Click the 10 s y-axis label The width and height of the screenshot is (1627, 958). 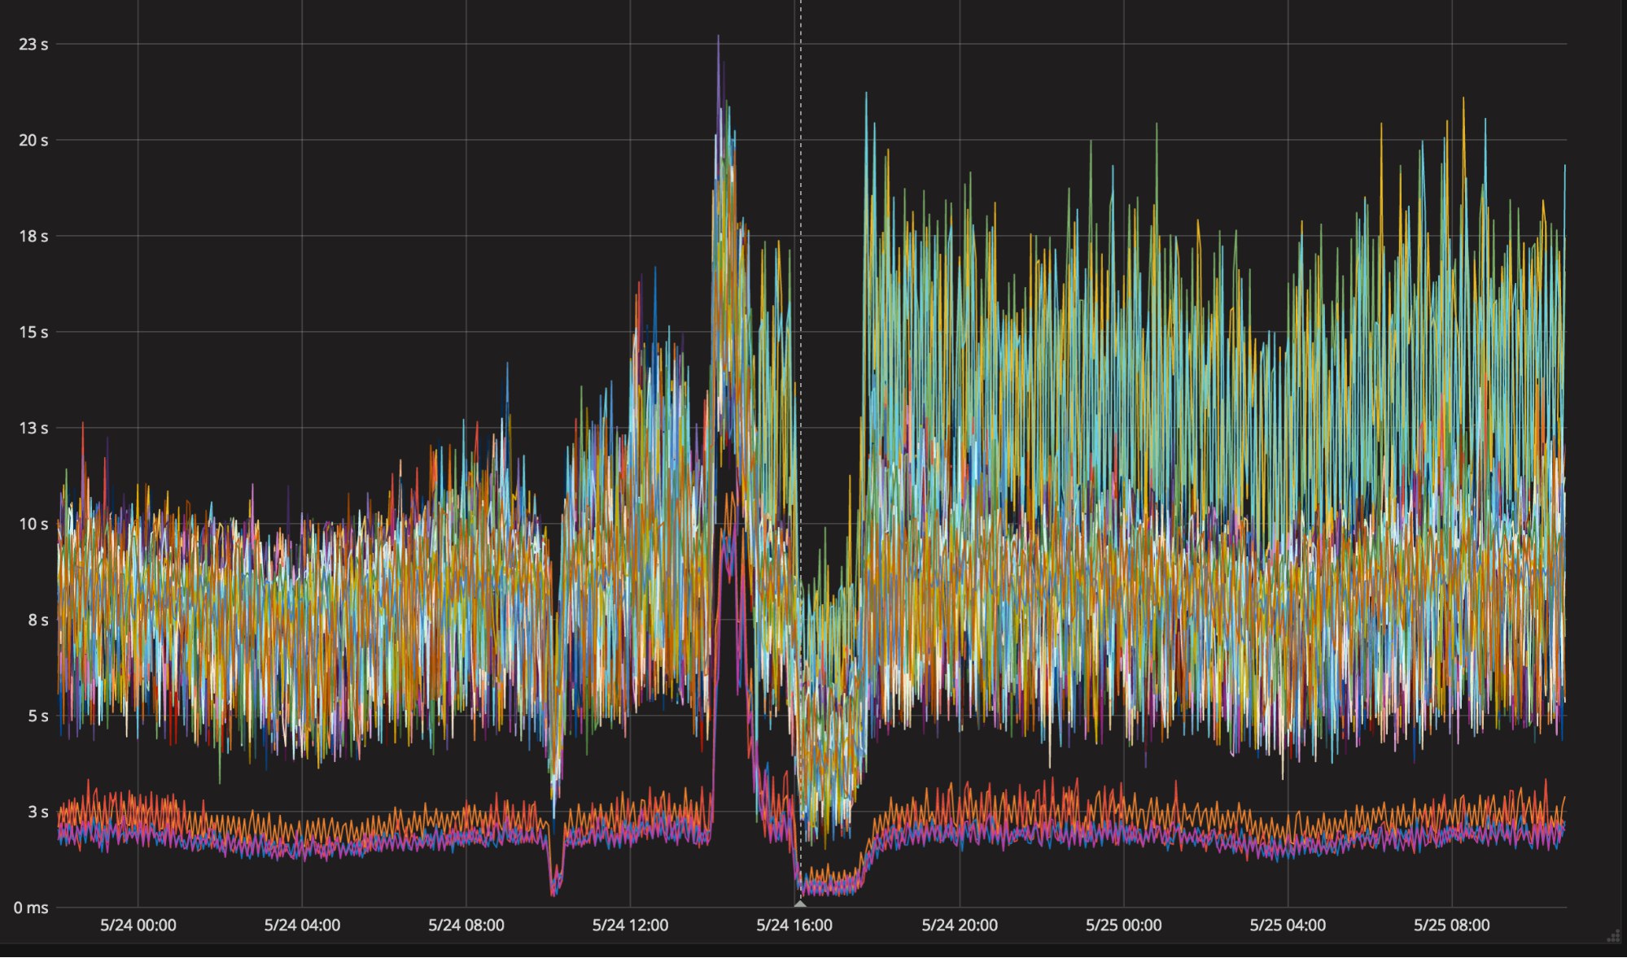pos(33,525)
